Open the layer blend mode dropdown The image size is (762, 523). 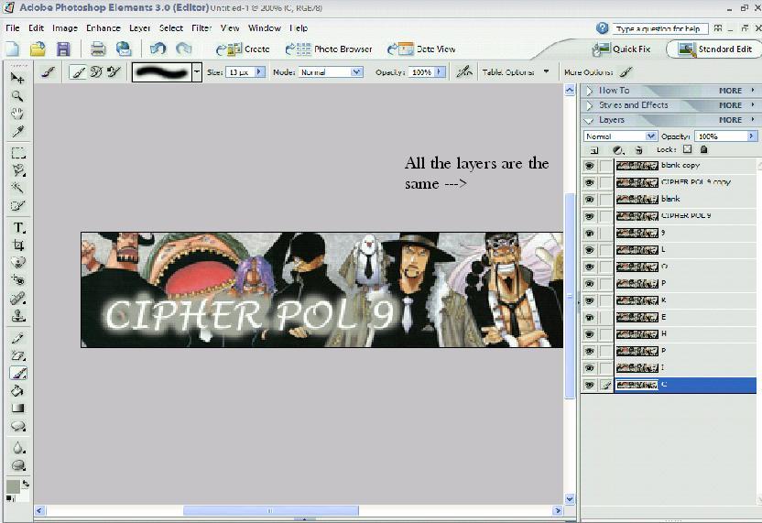(x=650, y=136)
